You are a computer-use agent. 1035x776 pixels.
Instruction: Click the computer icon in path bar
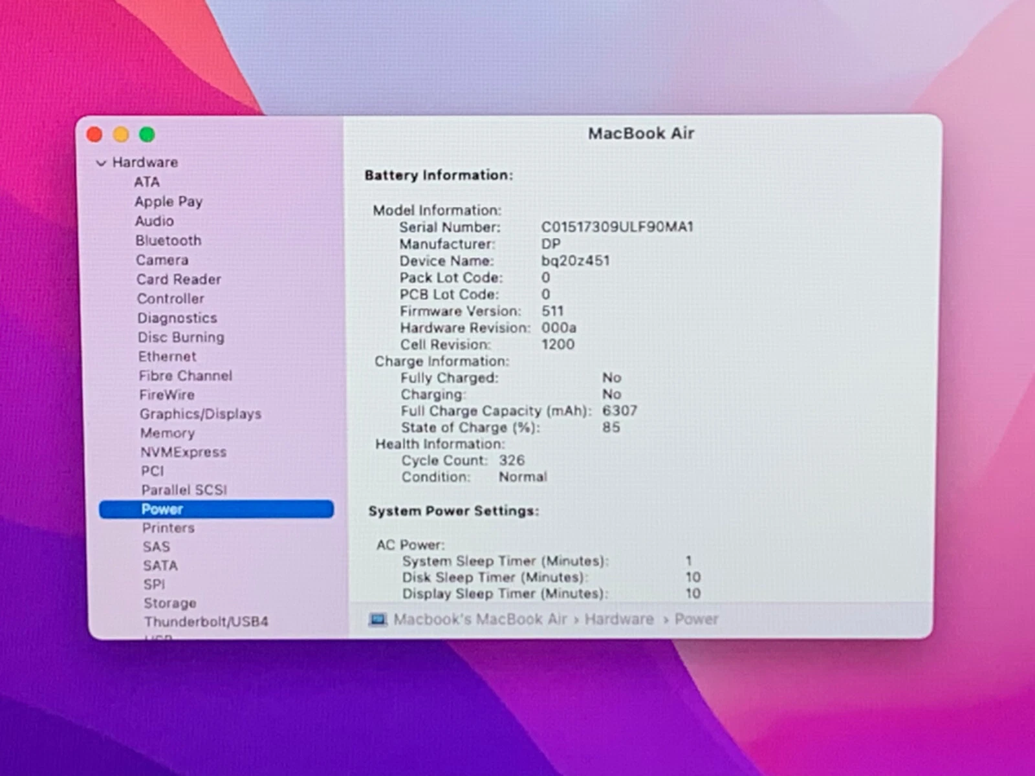[378, 620]
